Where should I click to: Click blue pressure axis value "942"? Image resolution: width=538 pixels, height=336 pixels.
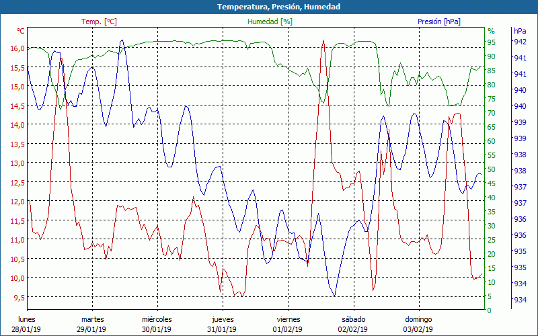click(x=520, y=42)
